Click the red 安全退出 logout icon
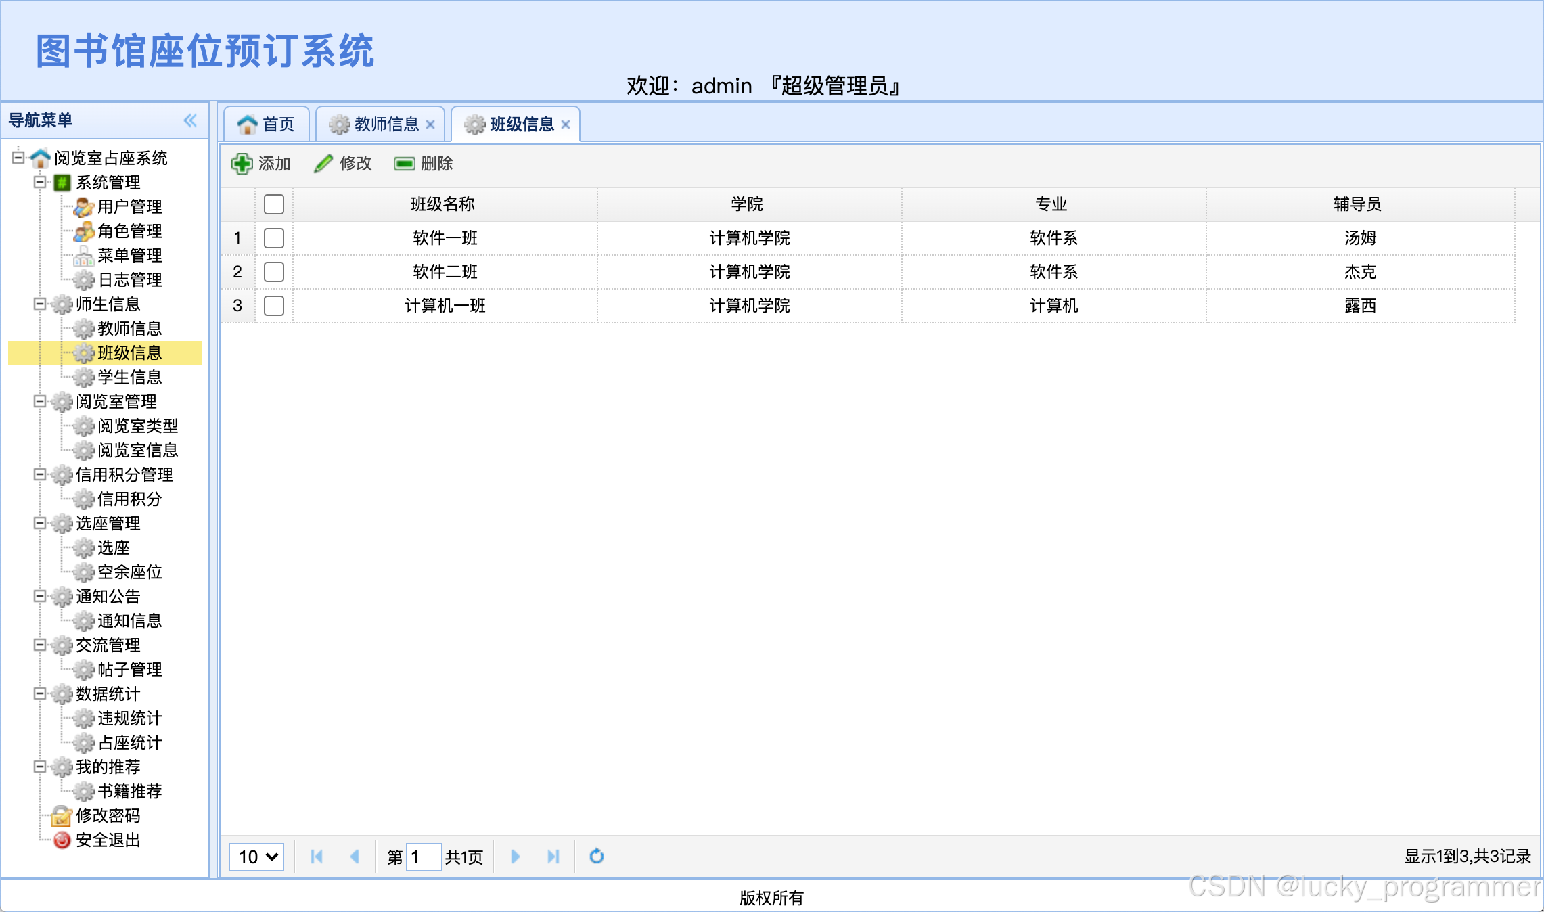 click(x=62, y=840)
